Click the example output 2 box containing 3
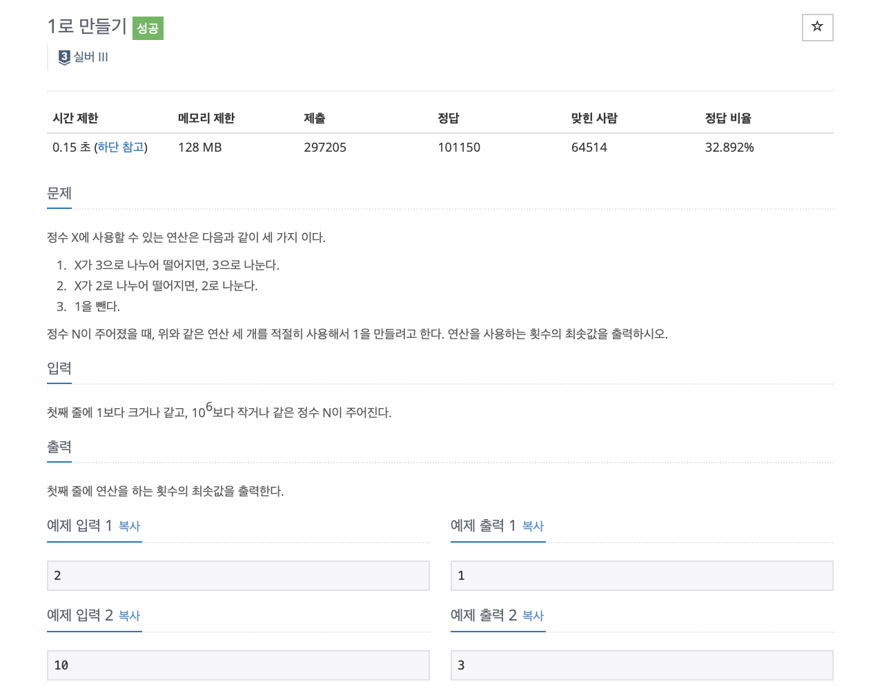The image size is (893, 695). 642,665
